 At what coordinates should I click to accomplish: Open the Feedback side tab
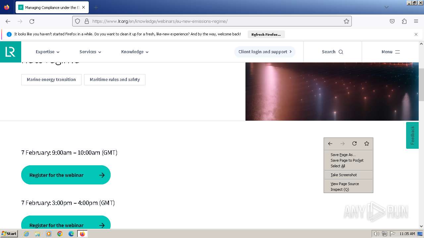(x=412, y=136)
